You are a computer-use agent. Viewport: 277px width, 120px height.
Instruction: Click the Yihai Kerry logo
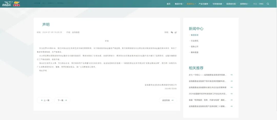[x=7, y=4]
